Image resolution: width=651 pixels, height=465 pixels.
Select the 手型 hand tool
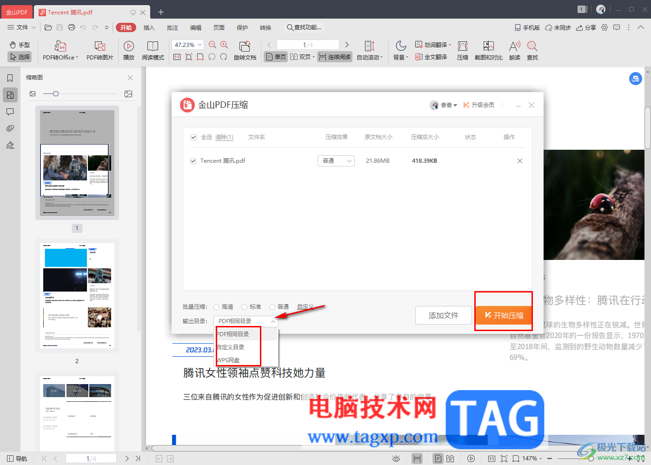point(20,45)
